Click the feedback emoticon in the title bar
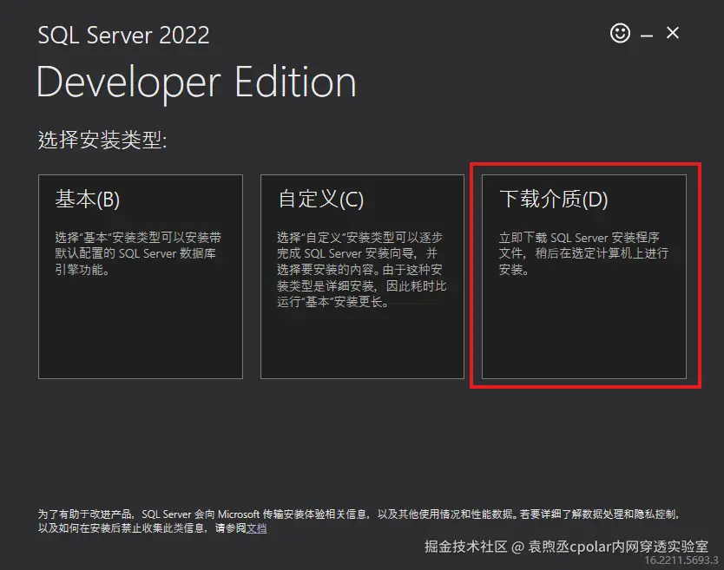Screen dimensions: 724x570 click(x=620, y=33)
